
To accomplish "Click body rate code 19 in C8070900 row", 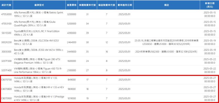I will 87,98.
